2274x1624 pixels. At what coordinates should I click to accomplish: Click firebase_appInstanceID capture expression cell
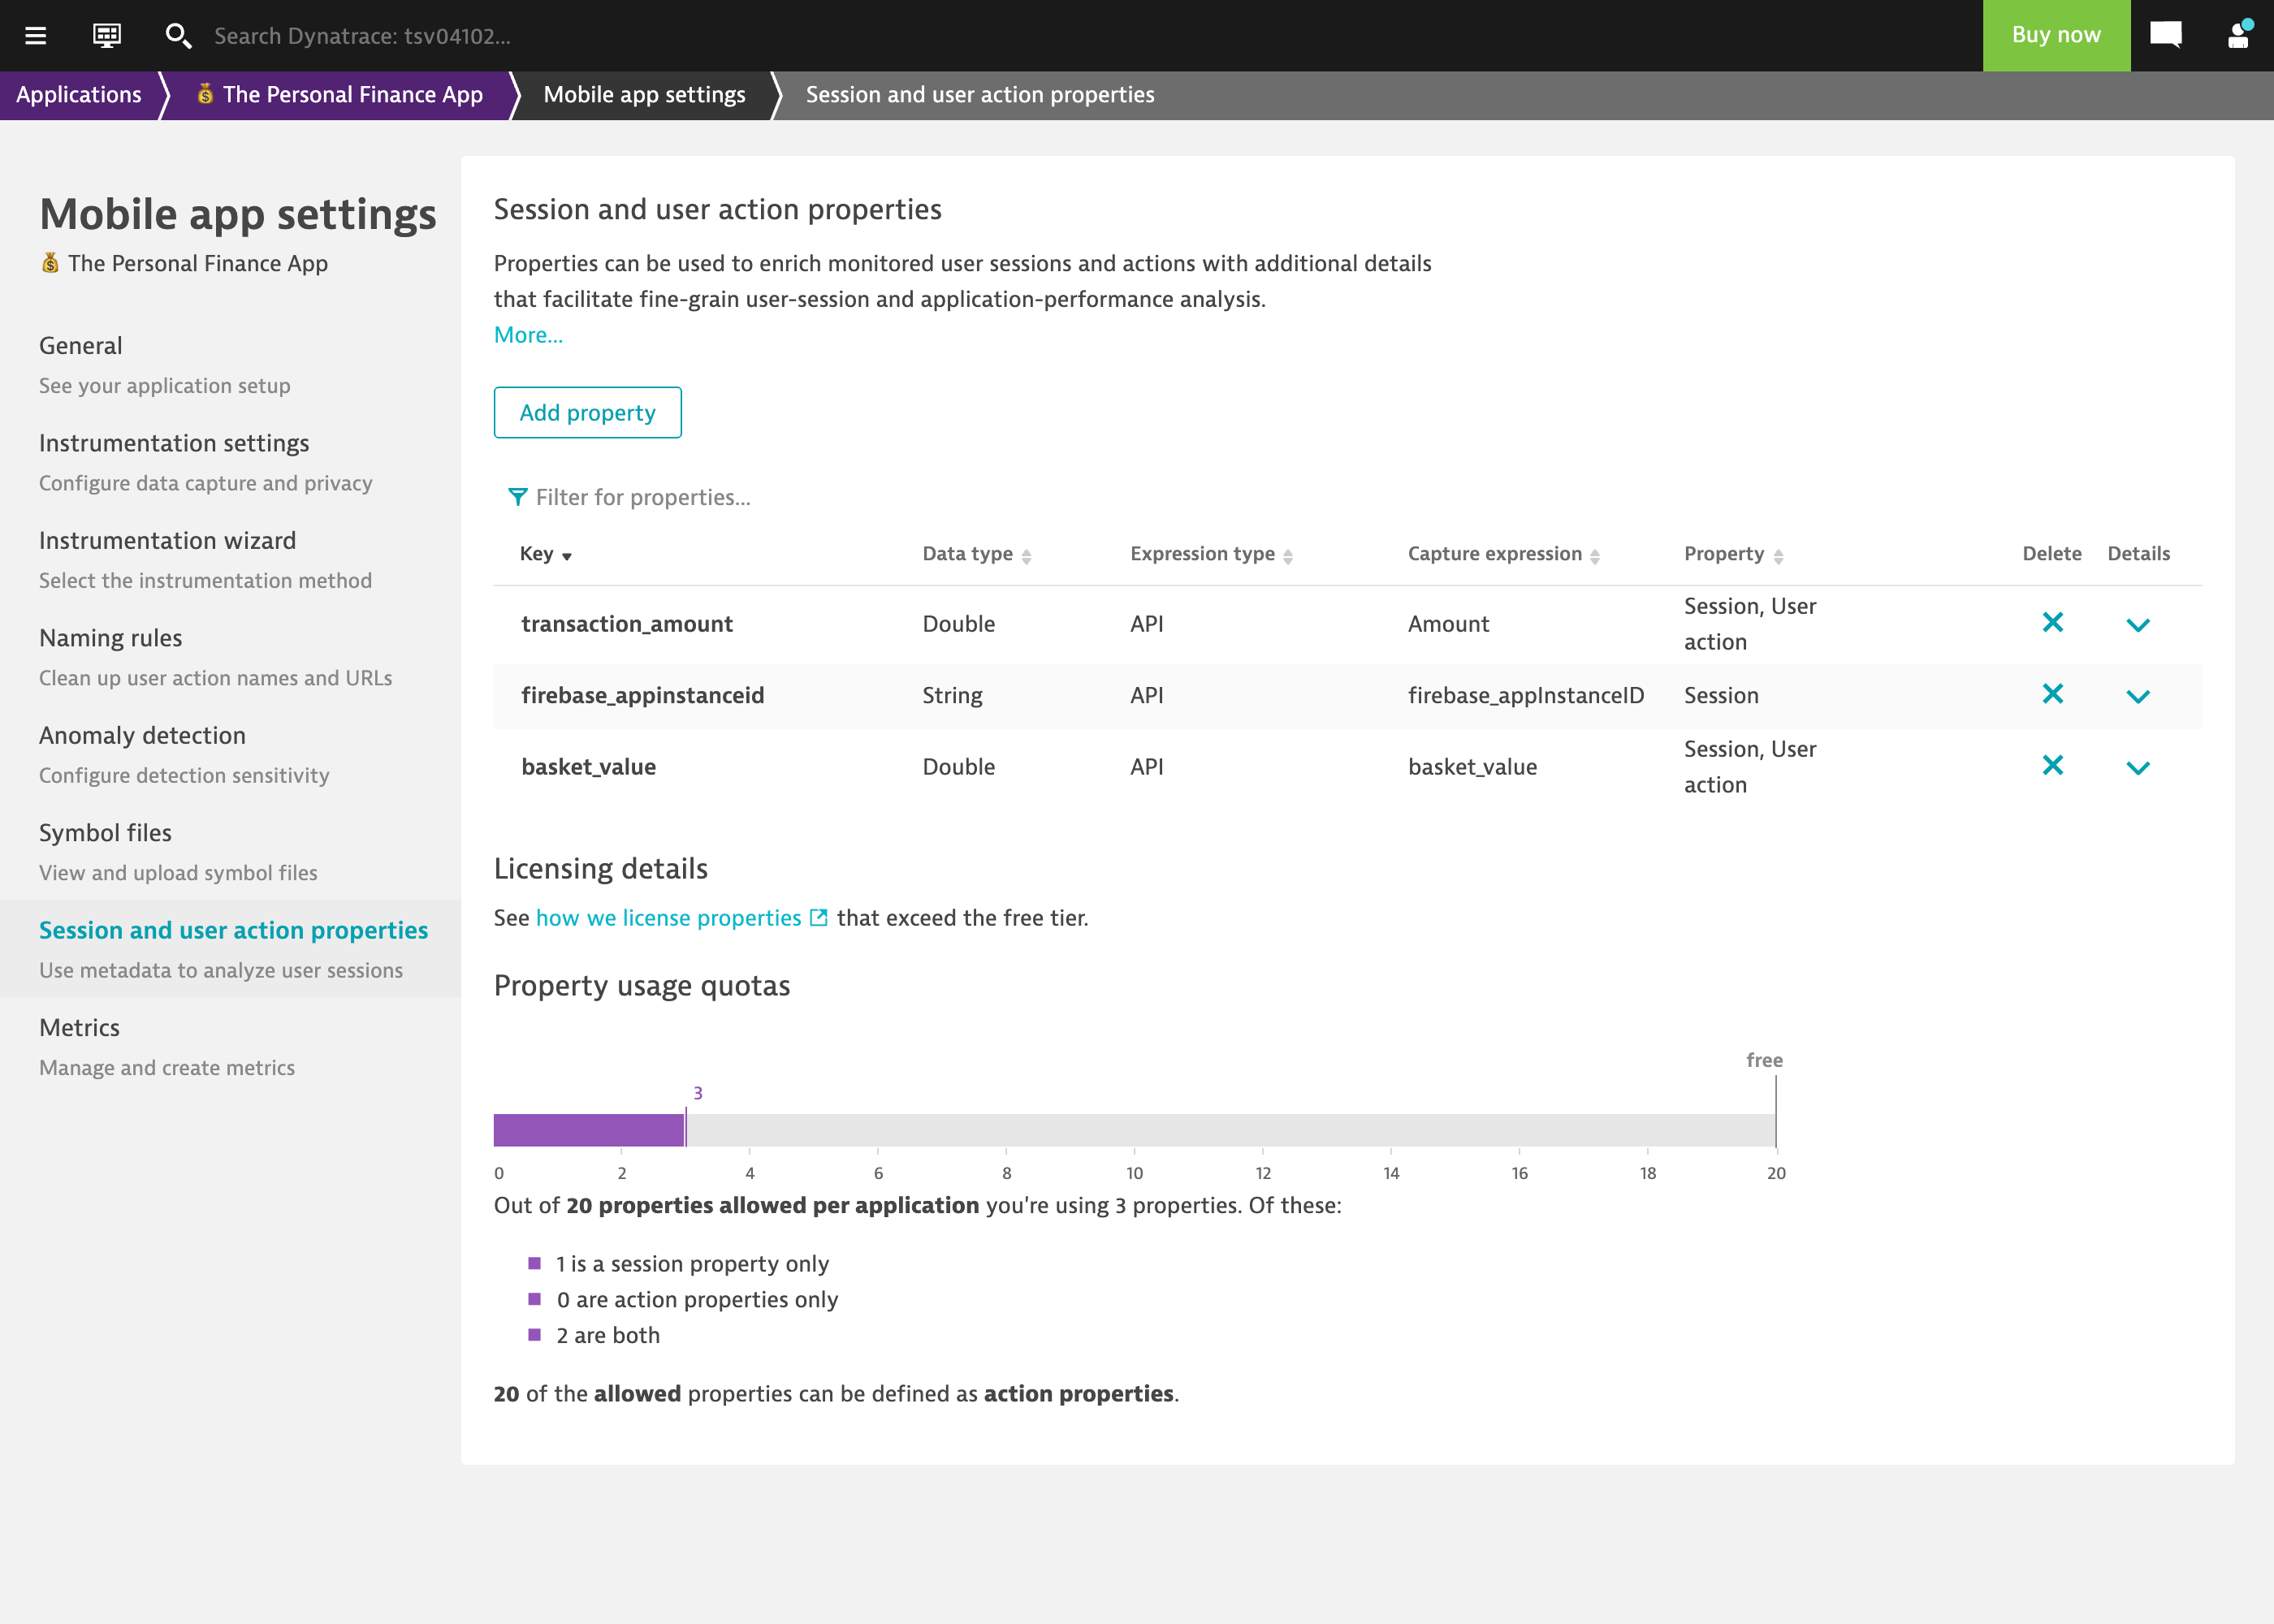pos(1526,695)
